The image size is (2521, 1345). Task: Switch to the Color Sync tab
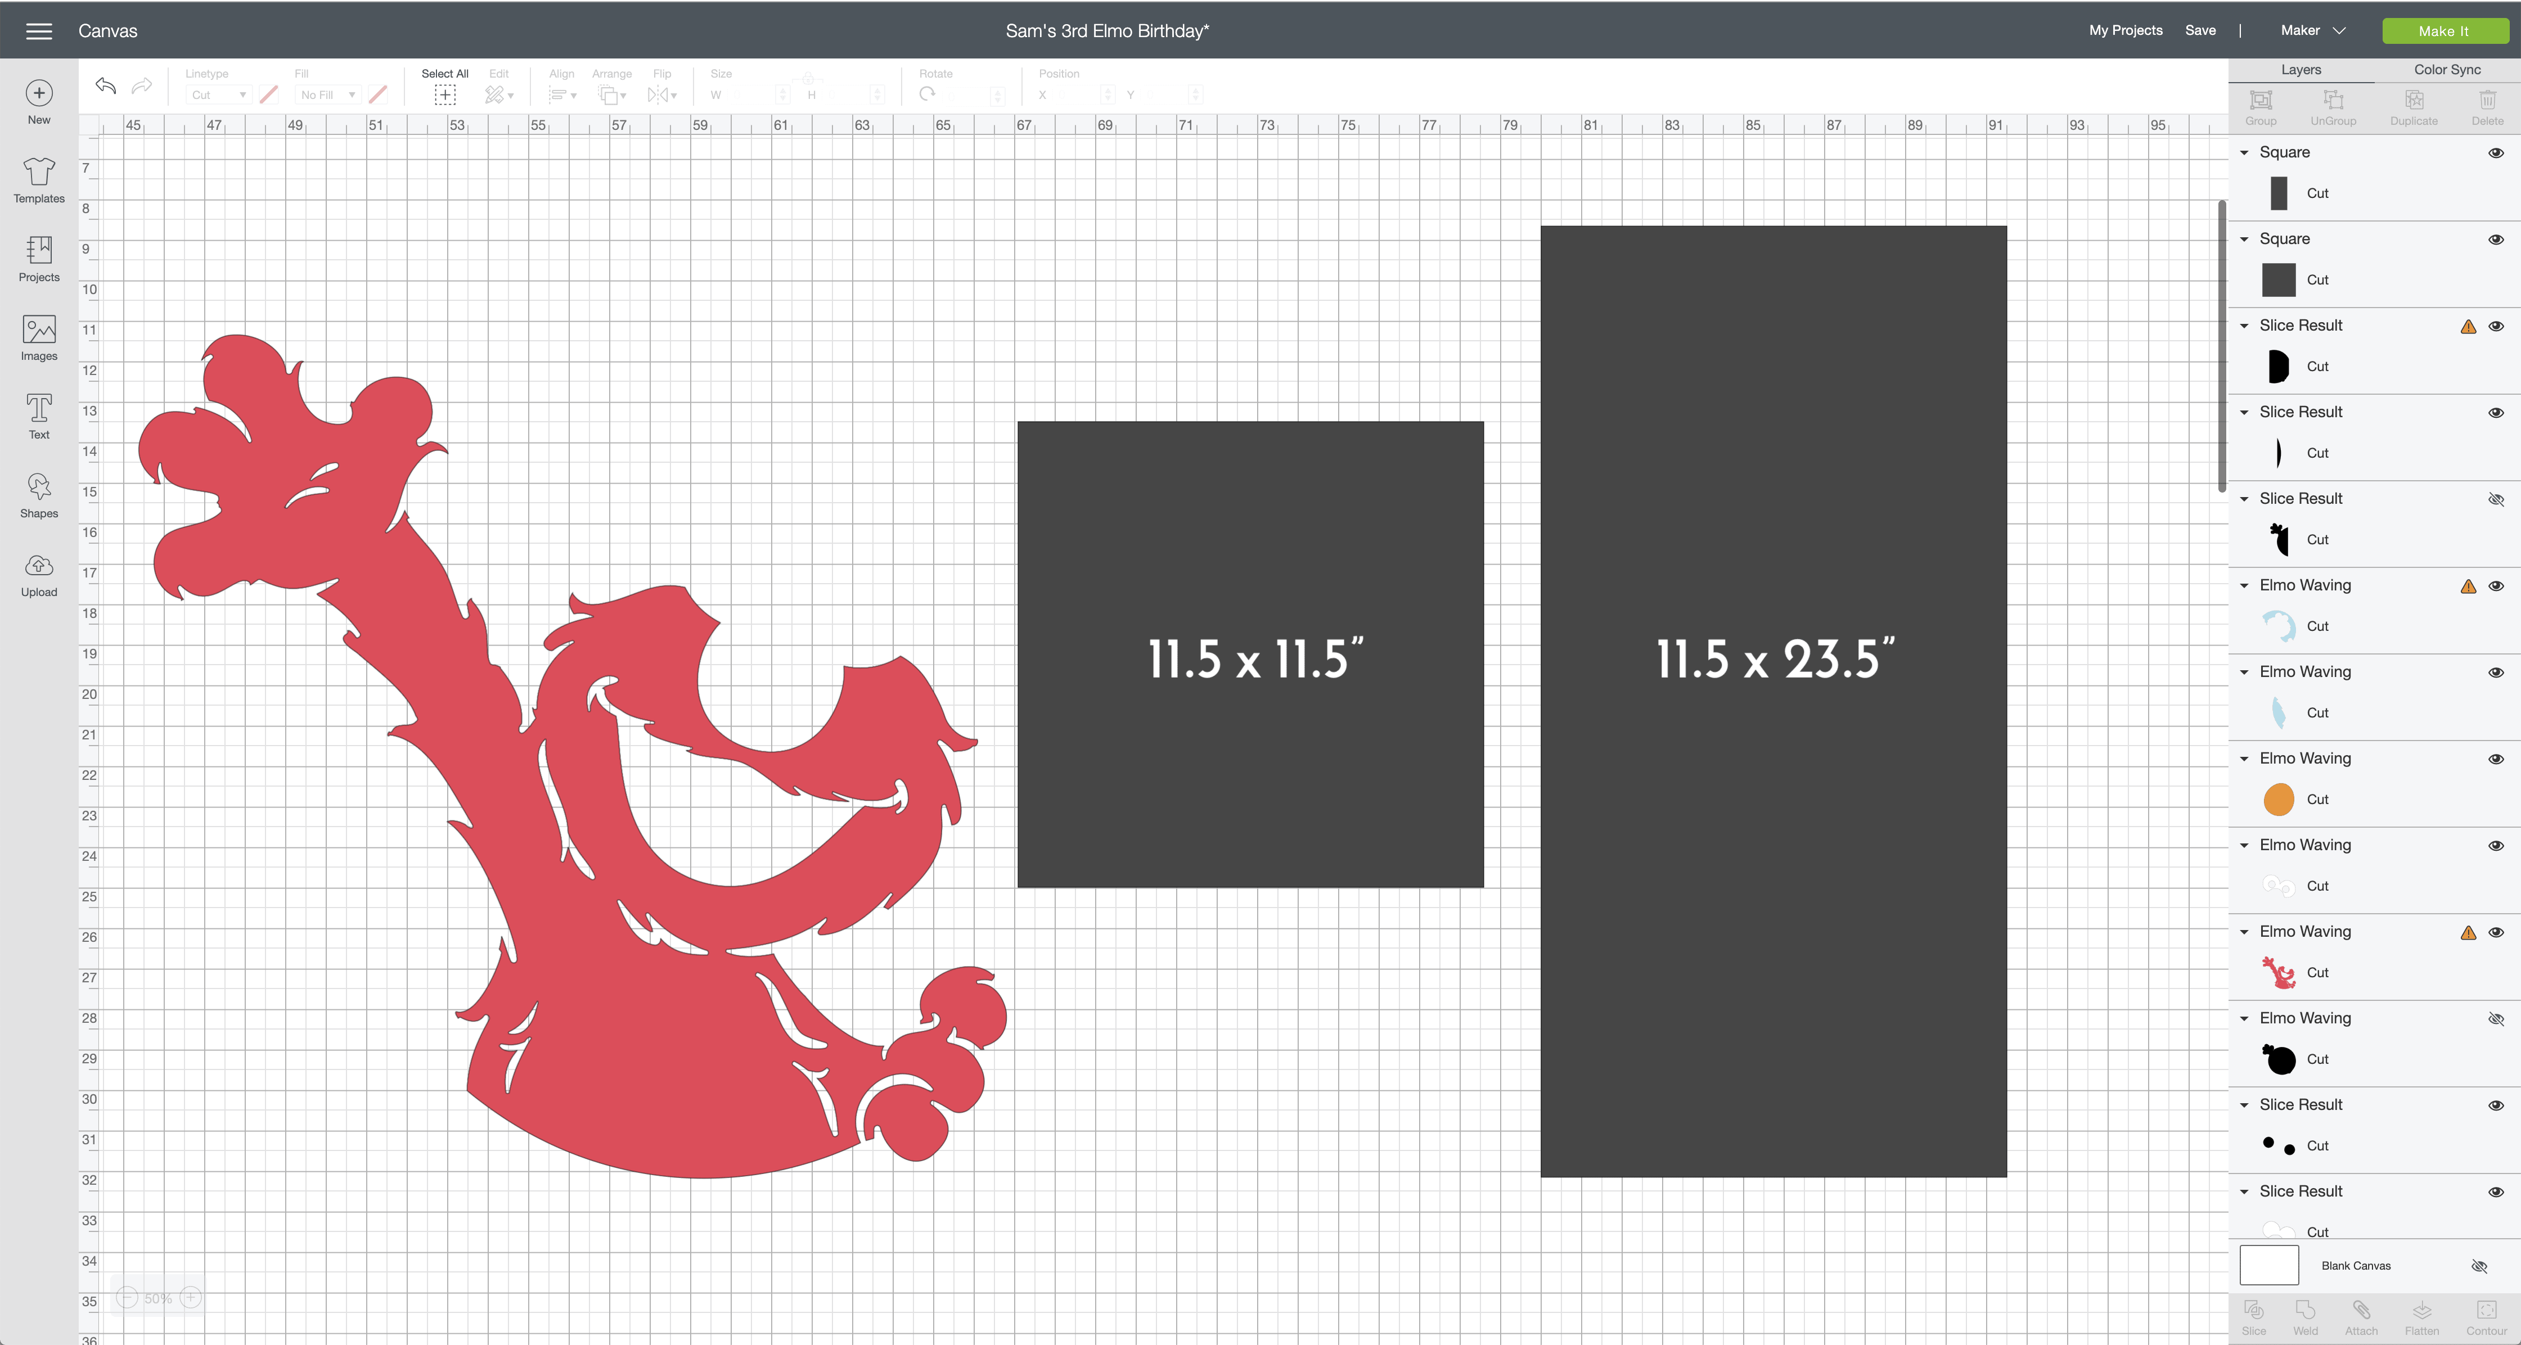(2447, 70)
